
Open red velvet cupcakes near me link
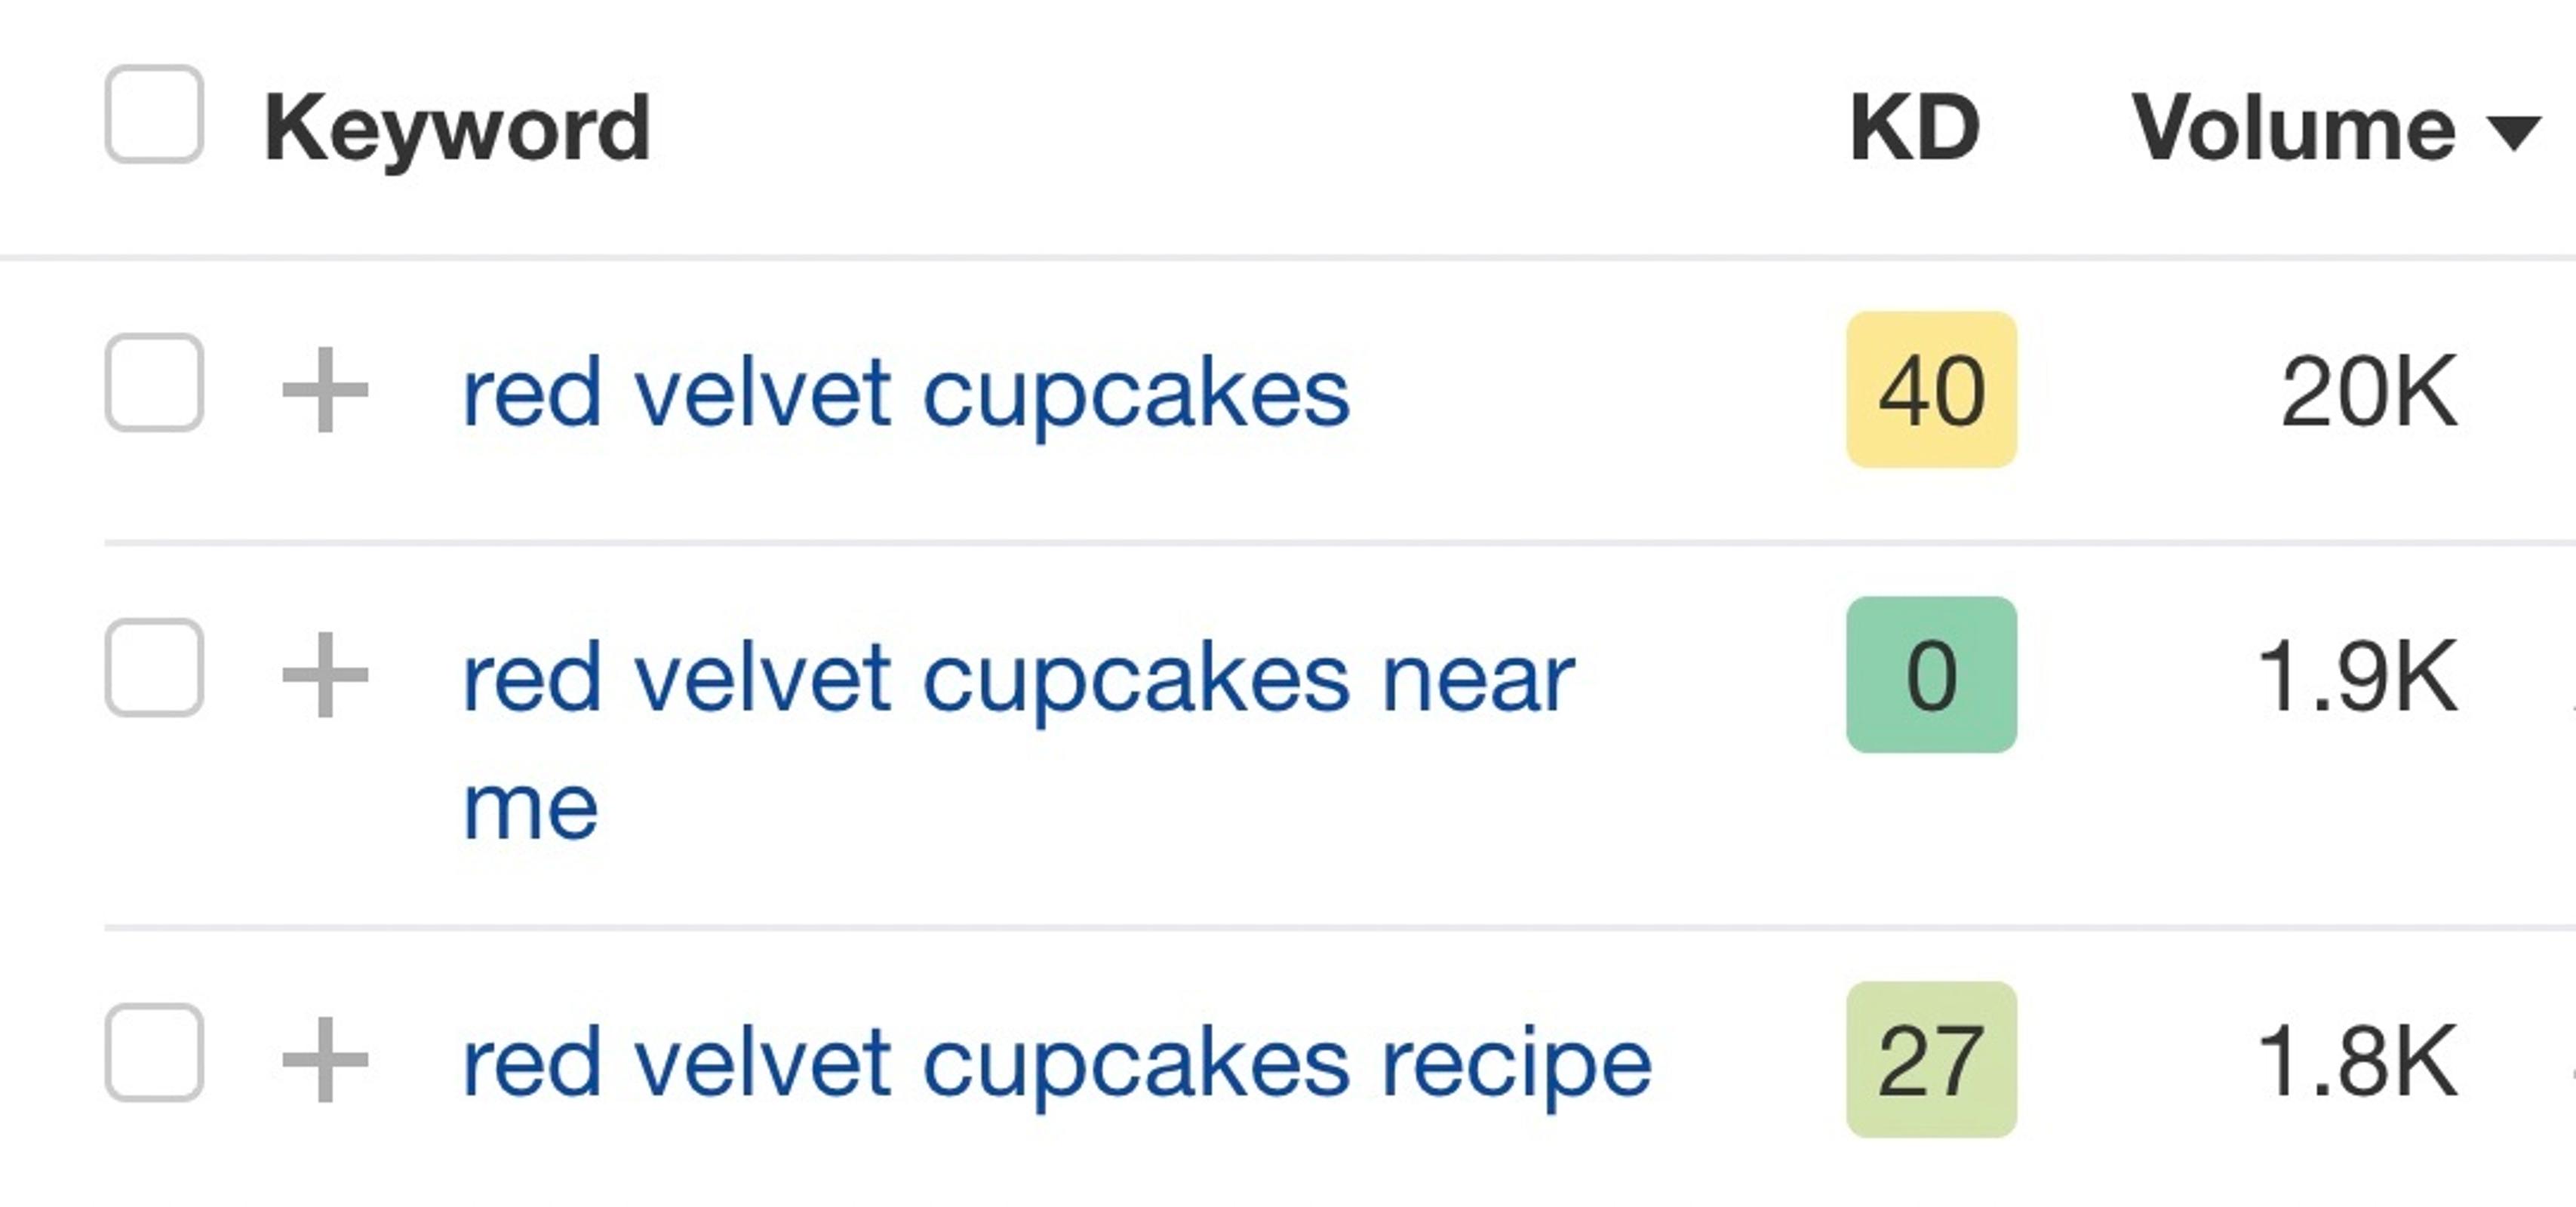[x=1017, y=679]
